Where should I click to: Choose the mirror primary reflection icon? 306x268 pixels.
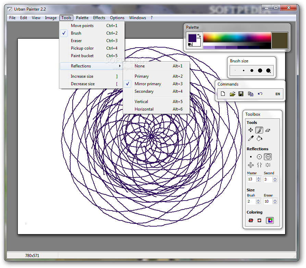tap(268, 157)
